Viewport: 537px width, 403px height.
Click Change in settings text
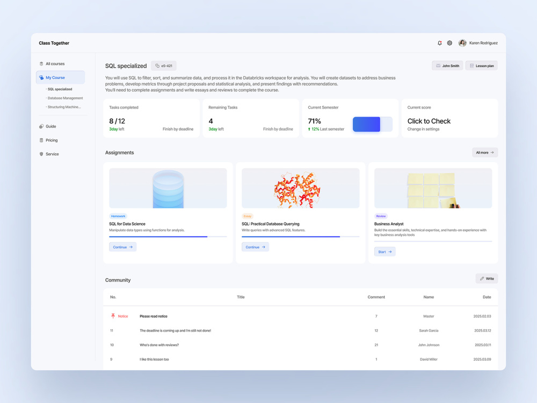pyautogui.click(x=423, y=129)
